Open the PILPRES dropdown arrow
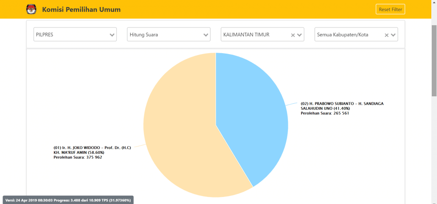The height and width of the screenshot is (204, 437). pyautogui.click(x=112, y=35)
